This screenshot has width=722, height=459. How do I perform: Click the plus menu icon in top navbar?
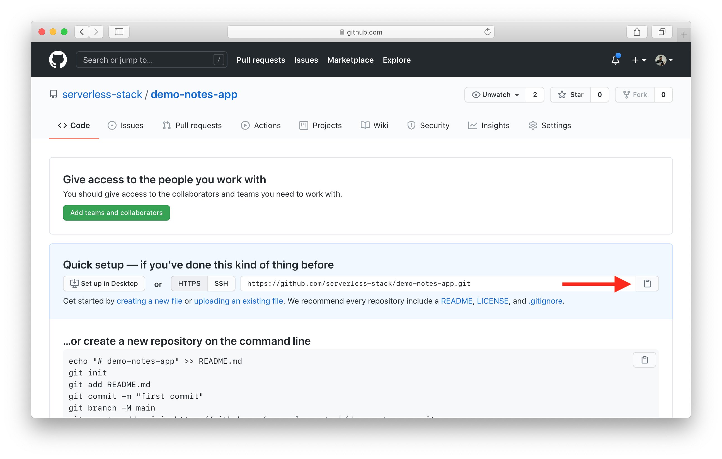pos(637,59)
